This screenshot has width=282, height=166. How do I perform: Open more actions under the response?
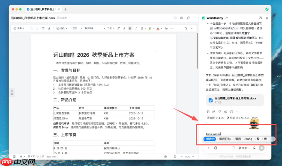click(x=237, y=112)
